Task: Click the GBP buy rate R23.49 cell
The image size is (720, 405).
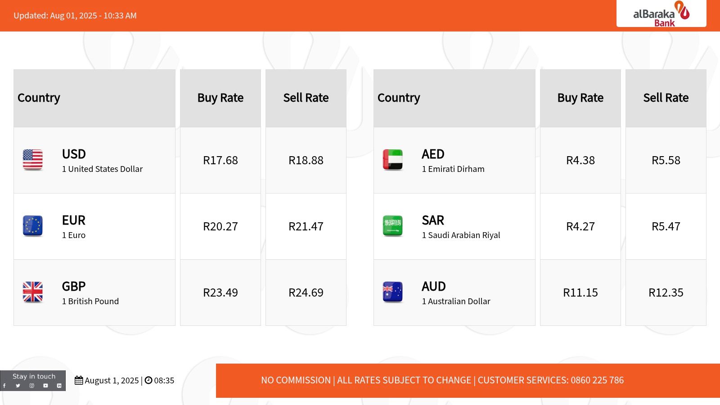Action: pos(220,292)
